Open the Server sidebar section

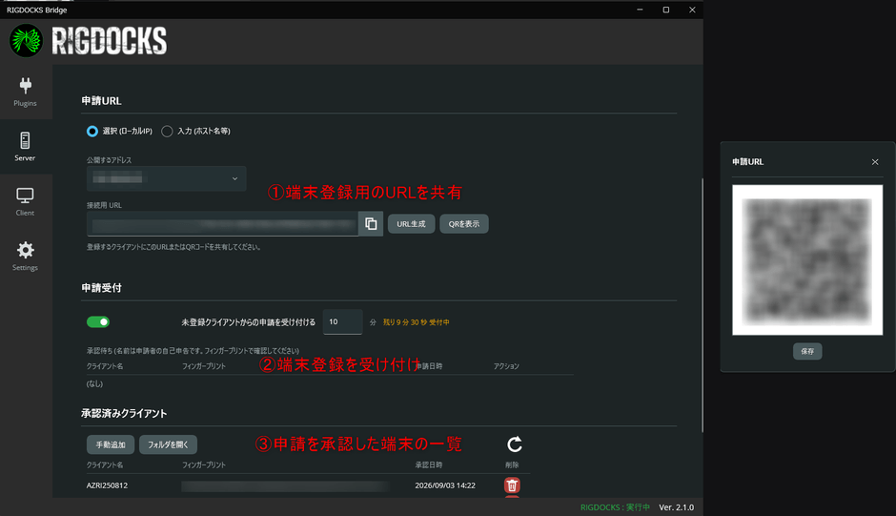pyautogui.click(x=25, y=147)
